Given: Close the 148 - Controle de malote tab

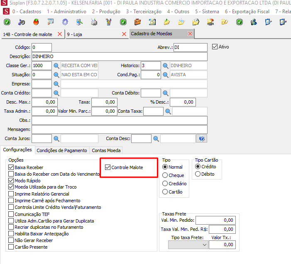Looking at the screenshot, I should click(60, 34).
